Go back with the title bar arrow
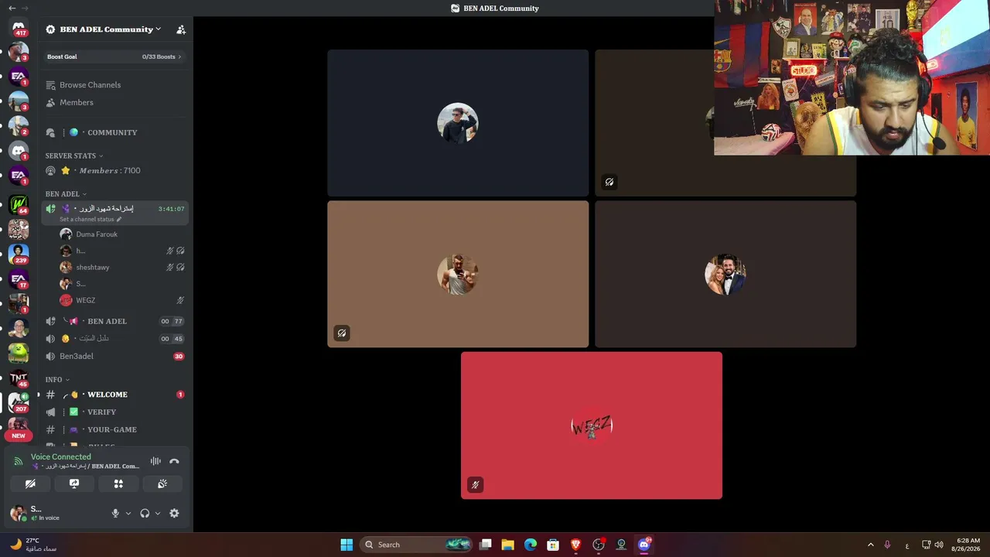990x557 pixels. (12, 8)
